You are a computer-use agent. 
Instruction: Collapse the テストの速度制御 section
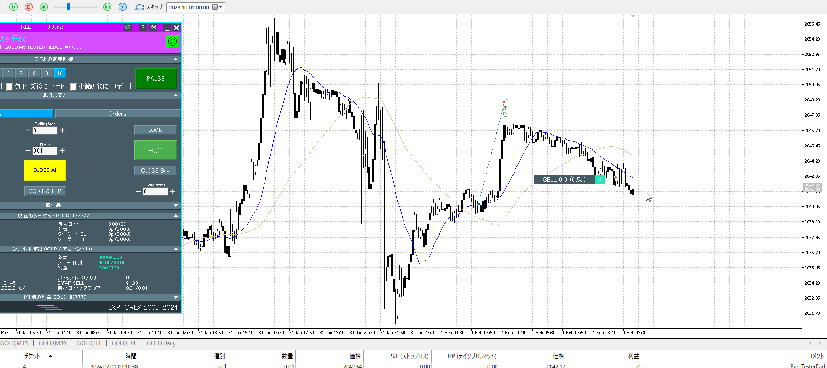pyautogui.click(x=175, y=59)
